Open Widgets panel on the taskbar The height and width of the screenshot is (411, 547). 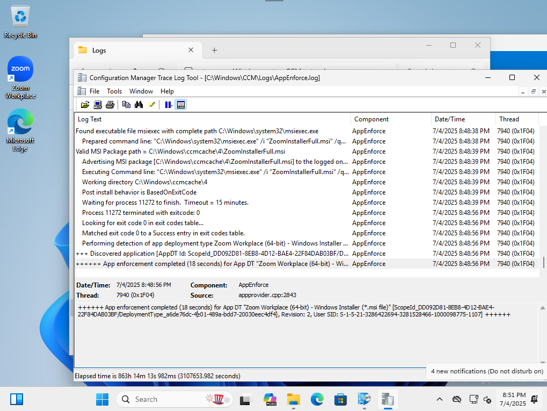(x=17, y=399)
